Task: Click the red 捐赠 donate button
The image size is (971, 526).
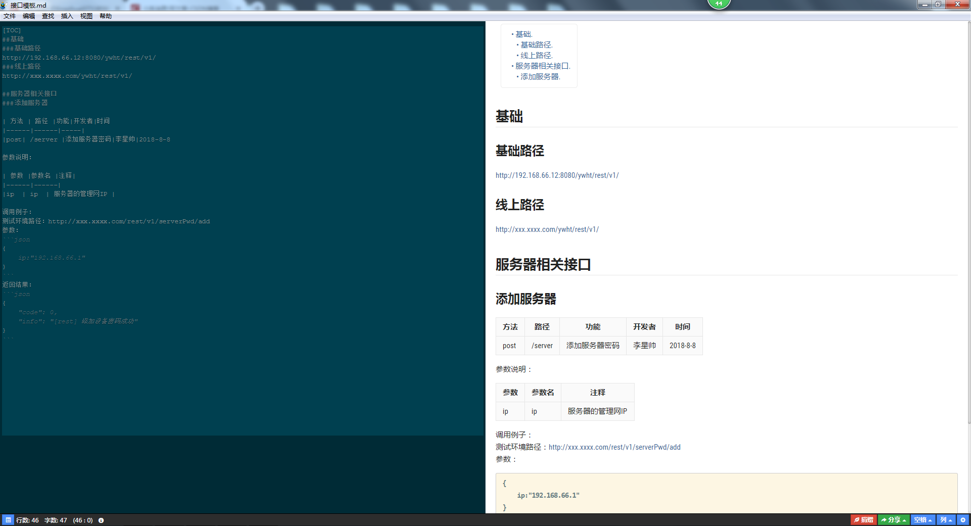Action: [864, 520]
